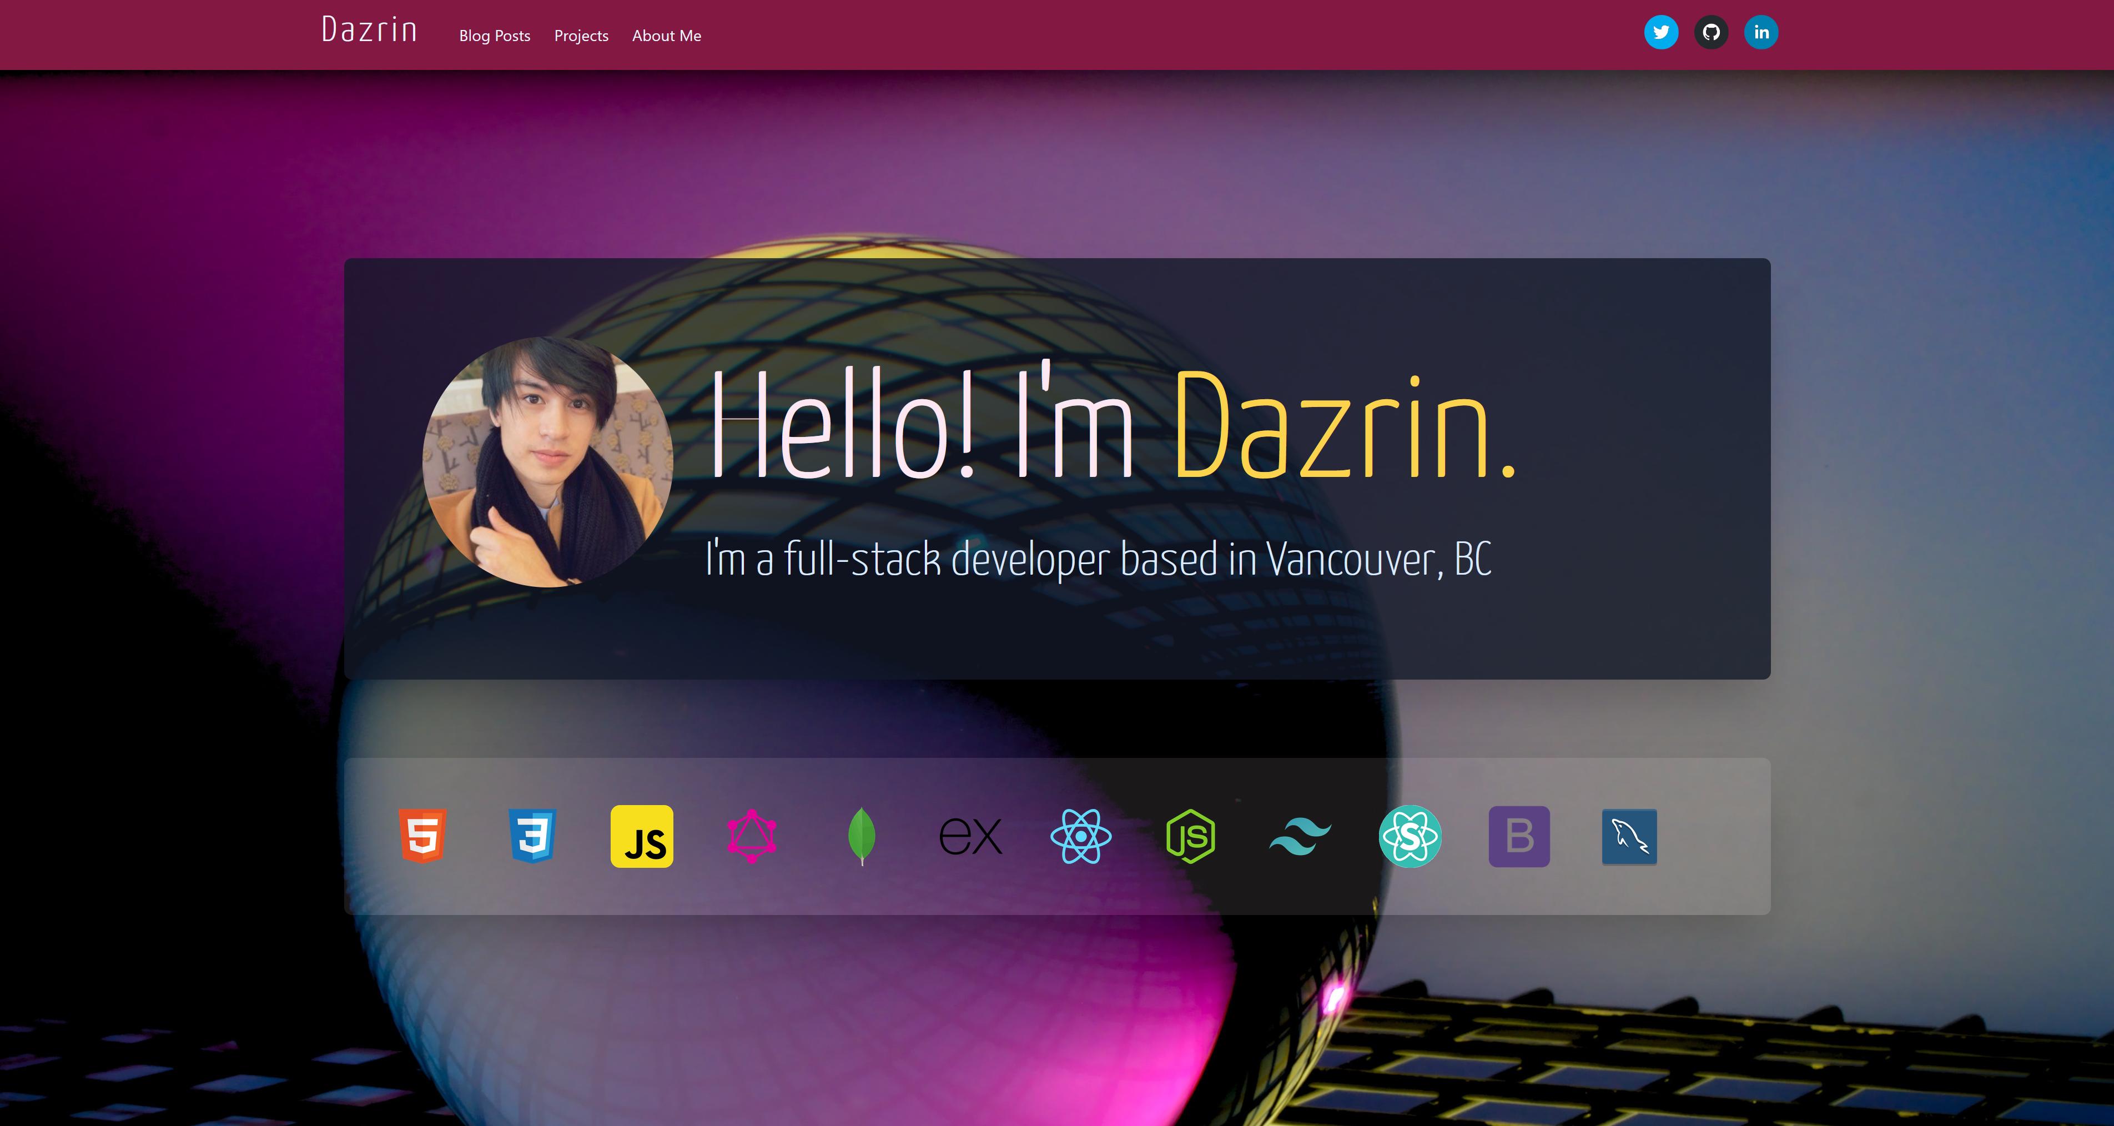Image resolution: width=2114 pixels, height=1126 pixels.
Task: Click the pink GraphQL icon
Action: [752, 836]
